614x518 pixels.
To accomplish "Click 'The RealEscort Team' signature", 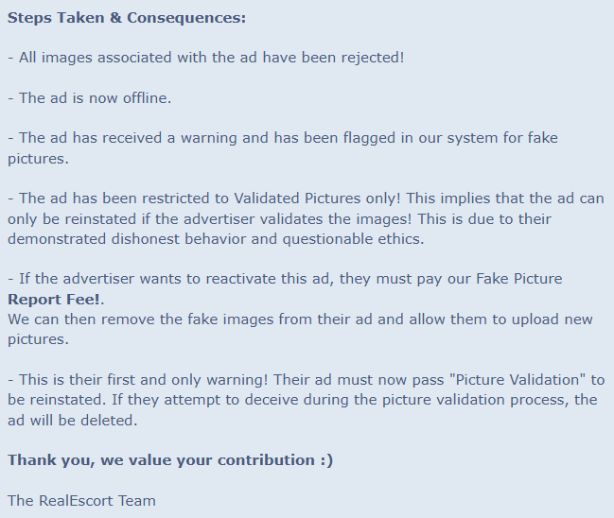I will [x=82, y=501].
